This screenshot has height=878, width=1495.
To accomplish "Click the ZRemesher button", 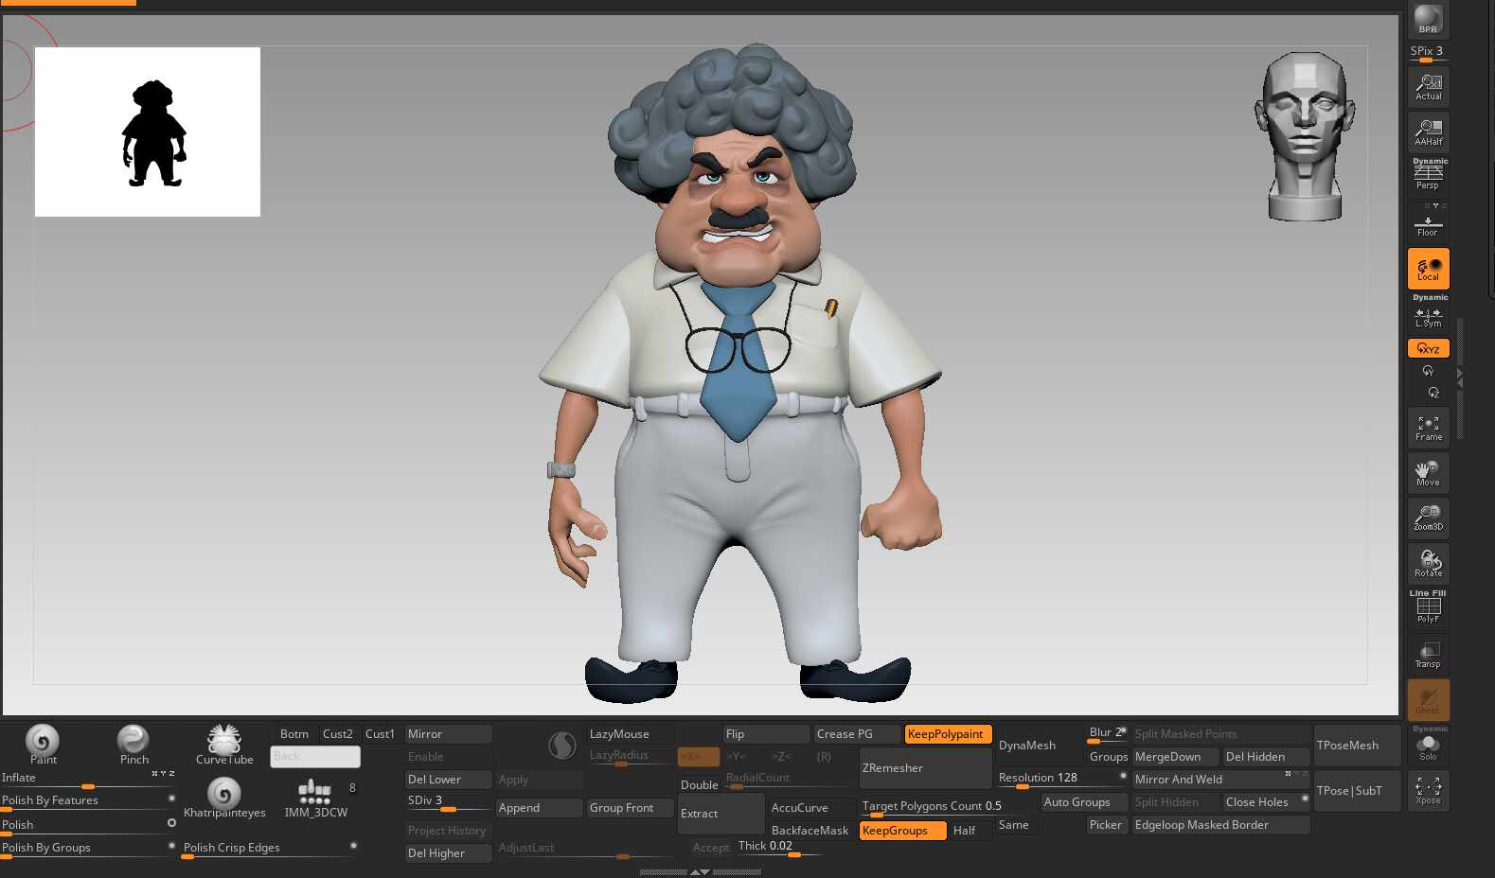I will (x=925, y=768).
